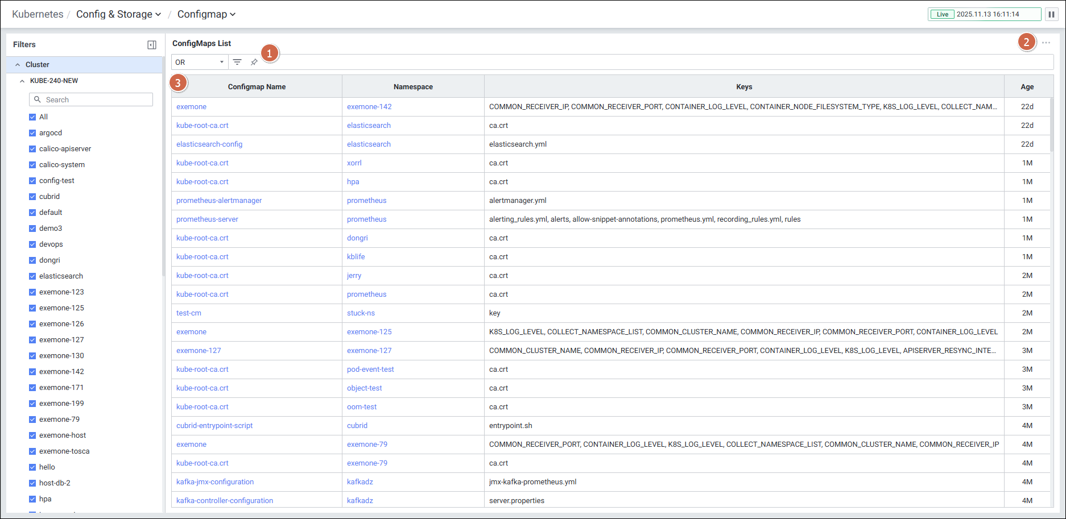Open the prometheus-alertmanager configmap link
Viewport: 1066px width, 519px height.
click(x=219, y=201)
